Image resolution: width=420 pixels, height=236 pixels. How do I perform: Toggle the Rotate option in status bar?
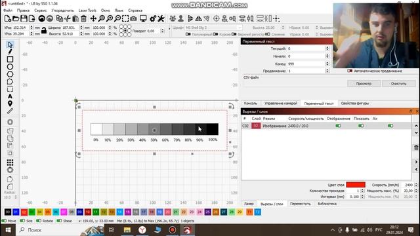(x=39, y=221)
